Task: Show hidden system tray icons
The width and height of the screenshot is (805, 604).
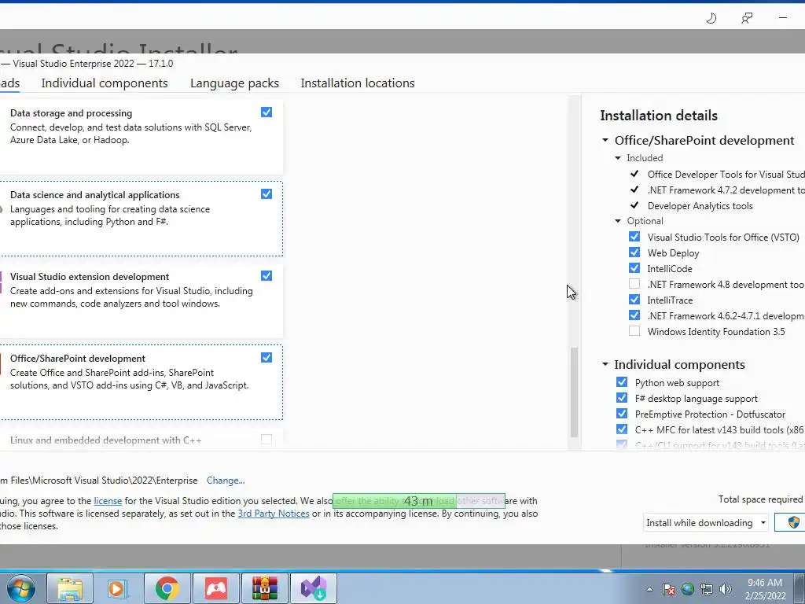Action: pos(649,589)
